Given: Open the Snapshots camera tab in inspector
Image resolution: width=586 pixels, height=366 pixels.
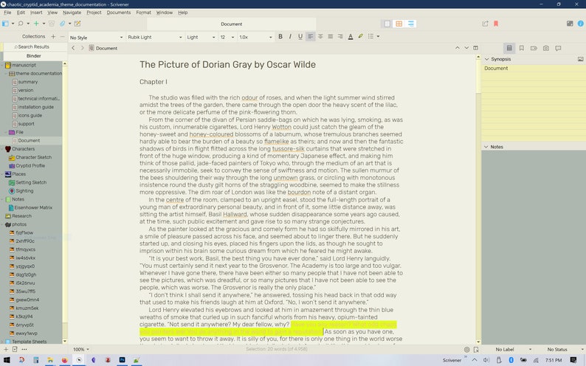Looking at the screenshot, I should click(546, 48).
